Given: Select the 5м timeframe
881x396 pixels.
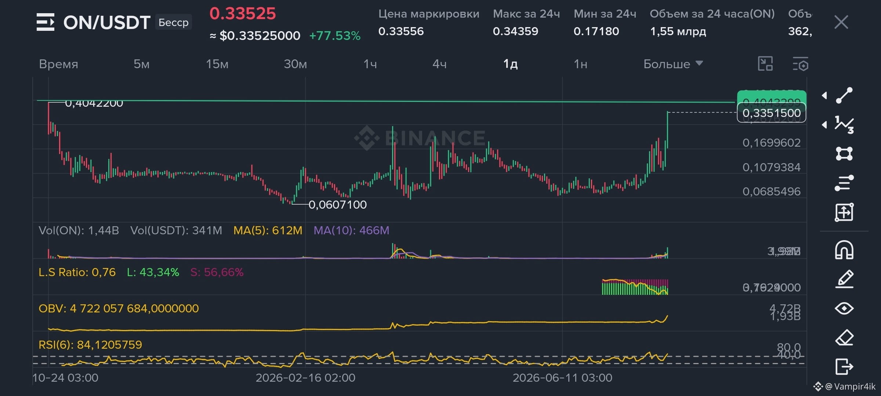Looking at the screenshot, I should coord(141,64).
